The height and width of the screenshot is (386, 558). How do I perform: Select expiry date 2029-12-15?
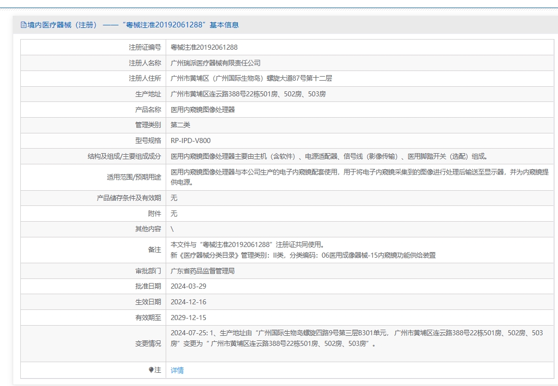click(x=188, y=318)
